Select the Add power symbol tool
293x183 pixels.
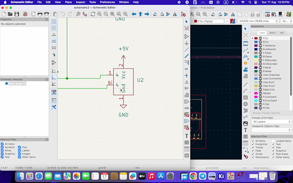tap(187, 43)
